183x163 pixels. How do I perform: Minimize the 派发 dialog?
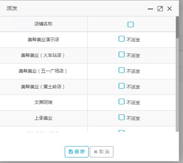(150, 9)
